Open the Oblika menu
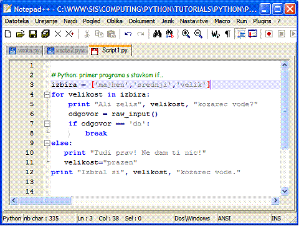This screenshot has height=226, width=299. (x=115, y=21)
